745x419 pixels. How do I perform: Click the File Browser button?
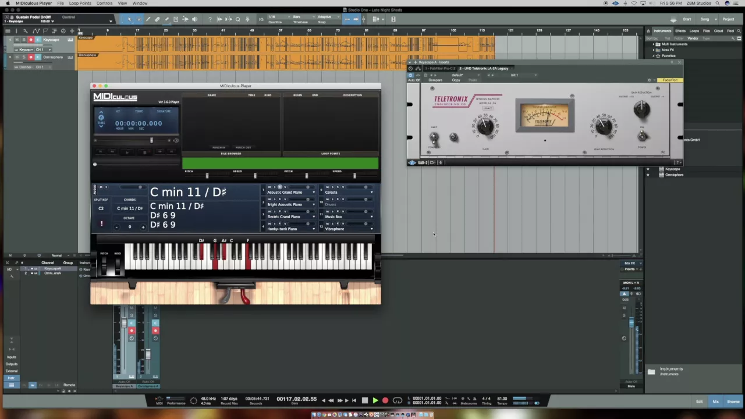pos(231,154)
